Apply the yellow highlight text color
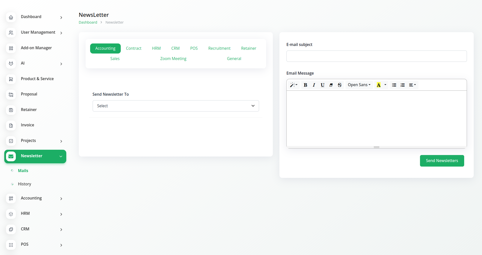 [x=379, y=85]
